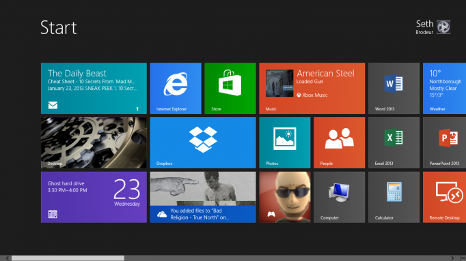Open the SkyDrive tile about Bad Religion files
Screen dimensions: 466x261
coord(203,197)
